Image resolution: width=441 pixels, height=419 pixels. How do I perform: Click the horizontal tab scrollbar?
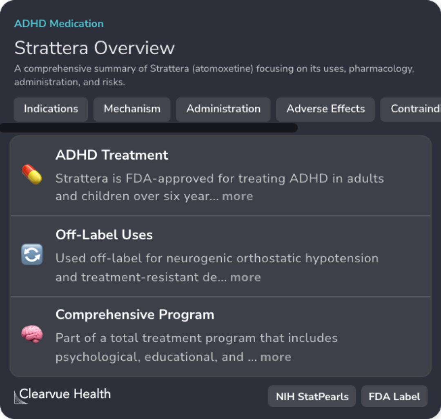pyautogui.click(x=149, y=128)
